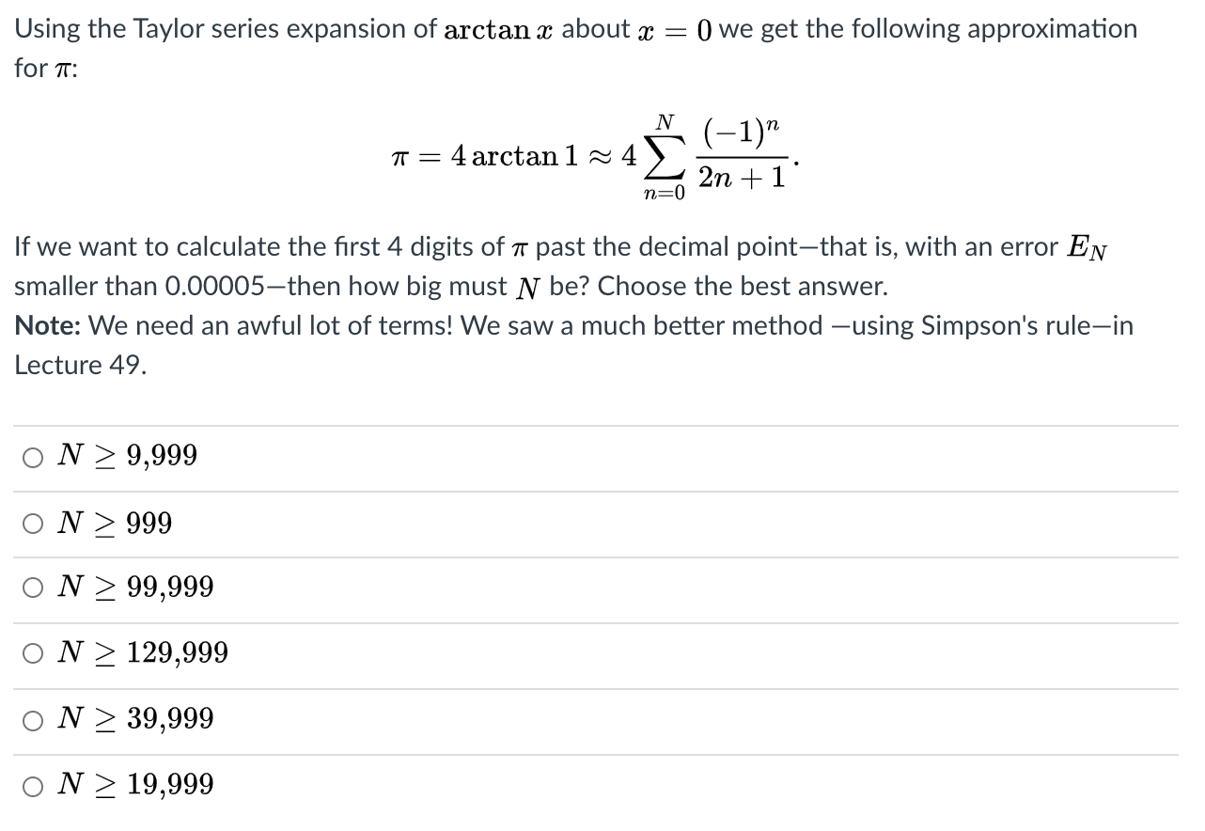Click the label text N ≥ 39,999
This screenshot has height=831, width=1205.
coord(136,718)
